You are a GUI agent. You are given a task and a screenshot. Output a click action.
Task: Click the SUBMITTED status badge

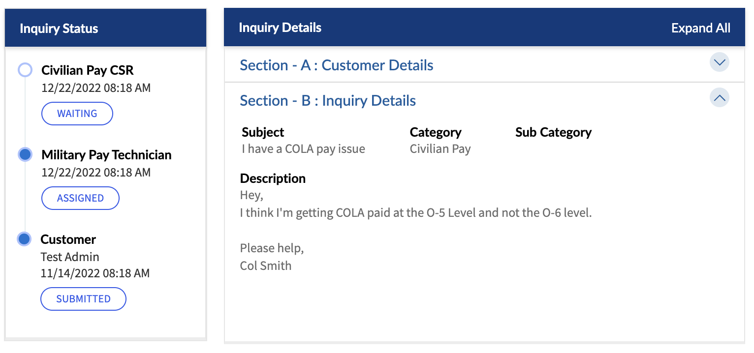[83, 299]
